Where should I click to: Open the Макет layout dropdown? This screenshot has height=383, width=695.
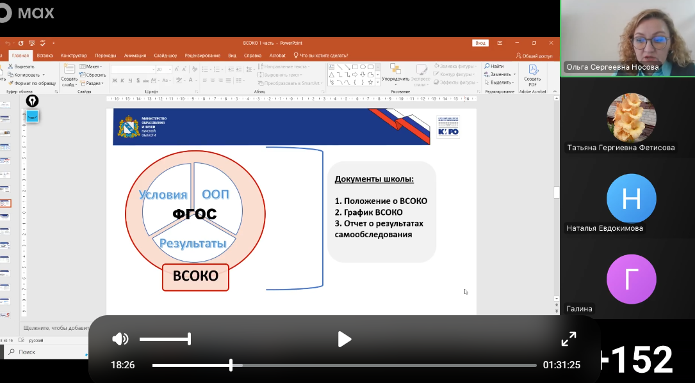(x=93, y=66)
